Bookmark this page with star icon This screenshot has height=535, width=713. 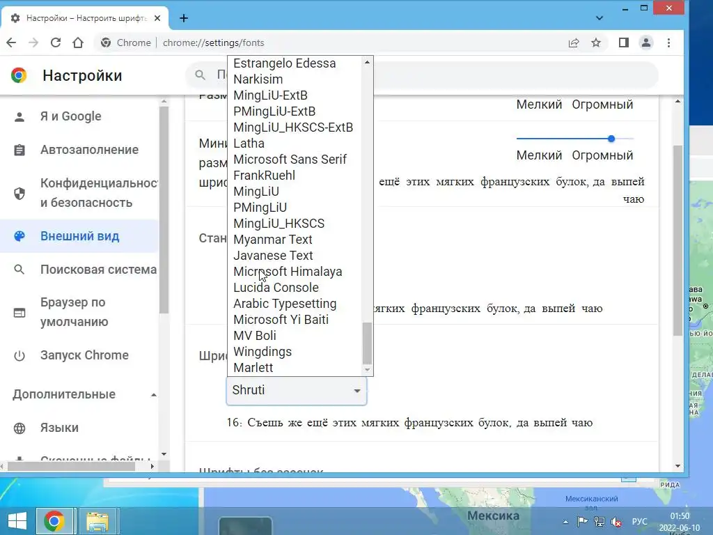(596, 42)
